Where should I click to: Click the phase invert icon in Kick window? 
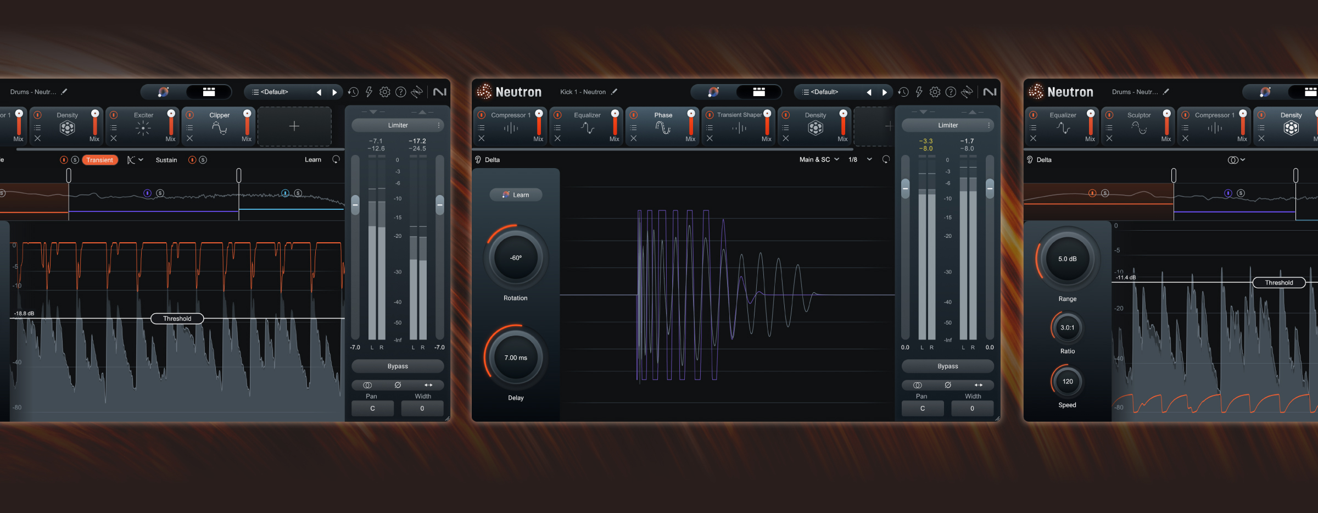[x=948, y=385]
